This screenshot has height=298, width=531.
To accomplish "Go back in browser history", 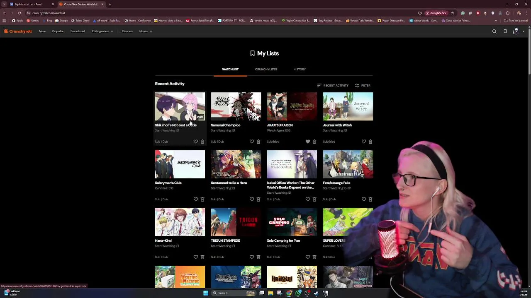I will pos(4,13).
